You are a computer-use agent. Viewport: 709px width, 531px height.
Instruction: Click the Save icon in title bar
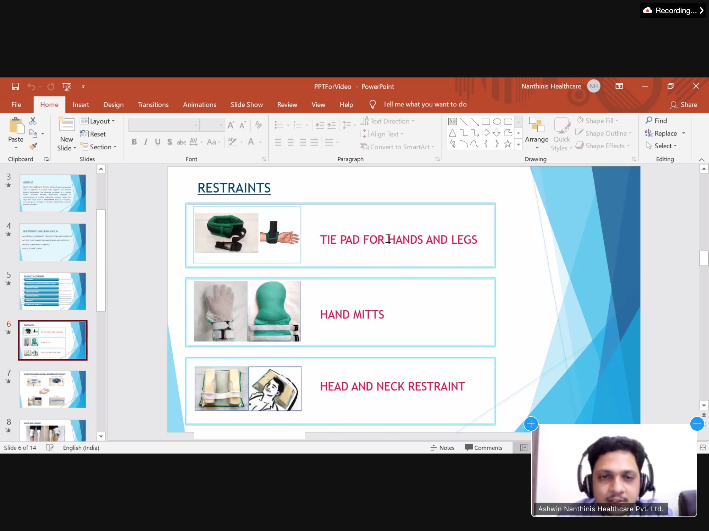15,86
